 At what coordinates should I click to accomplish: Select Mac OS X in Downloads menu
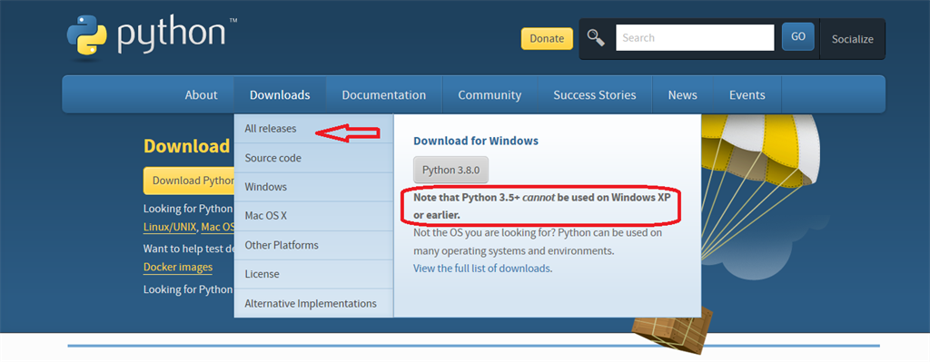click(x=313, y=216)
